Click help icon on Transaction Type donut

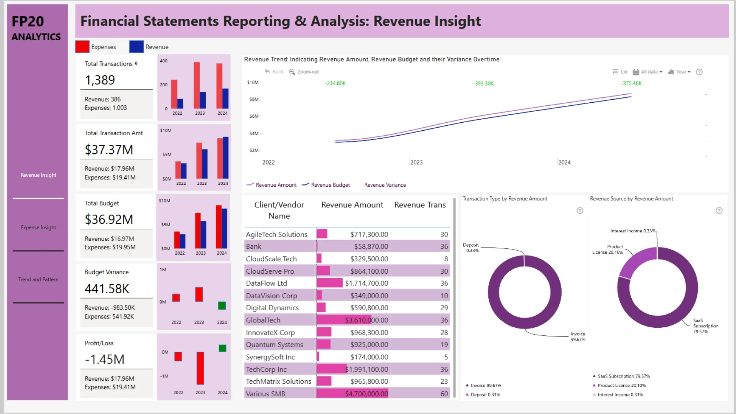(x=580, y=210)
